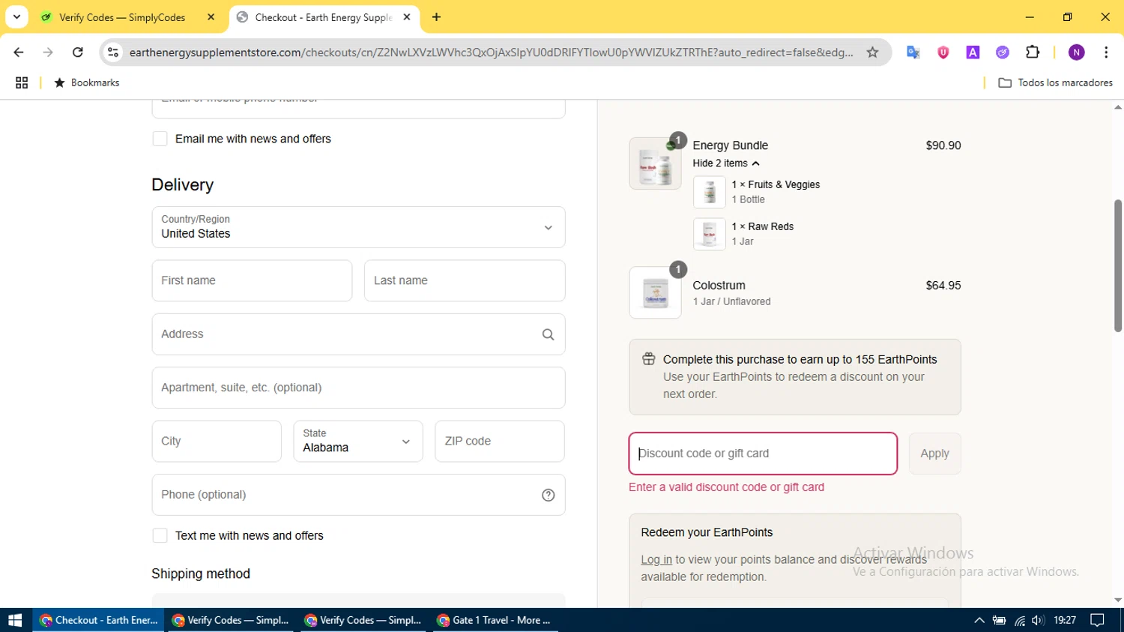Open Chrome three-dot menu
1124x632 pixels.
pos(1106,52)
